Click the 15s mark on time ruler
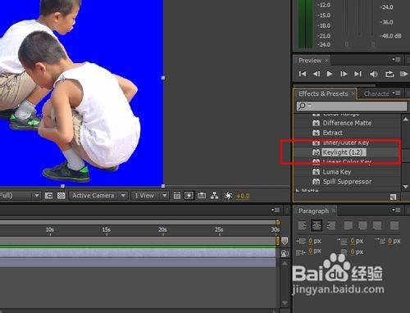This screenshot has width=410, height=313. pos(106,229)
